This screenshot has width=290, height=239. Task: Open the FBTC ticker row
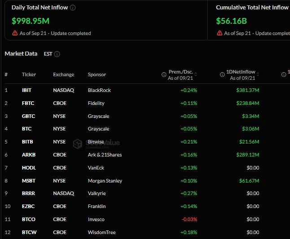tap(28, 103)
